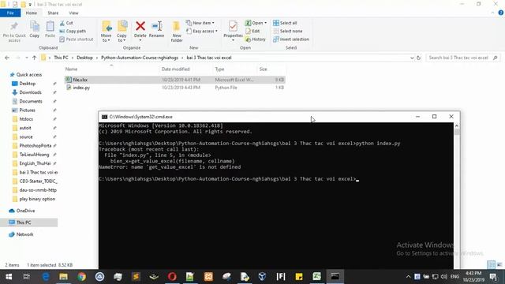Open the Windows Start menu
Image resolution: width=505 pixels, height=284 pixels.
pyautogui.click(x=9, y=277)
